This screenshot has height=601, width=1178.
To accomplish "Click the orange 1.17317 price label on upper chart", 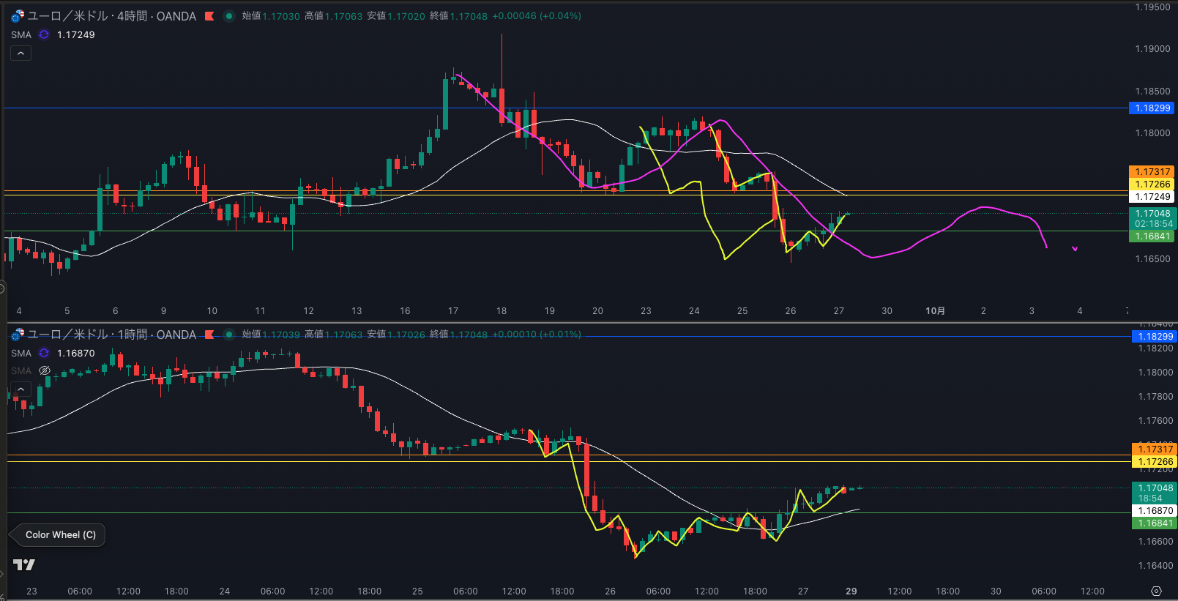I will coord(1152,171).
